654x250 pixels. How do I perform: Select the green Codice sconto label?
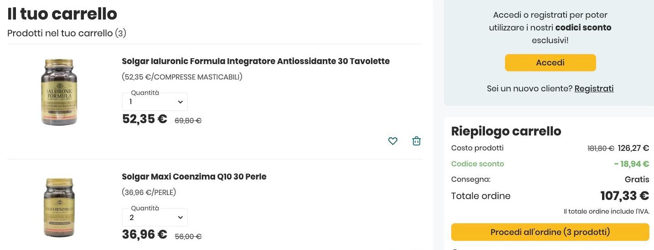click(x=478, y=164)
